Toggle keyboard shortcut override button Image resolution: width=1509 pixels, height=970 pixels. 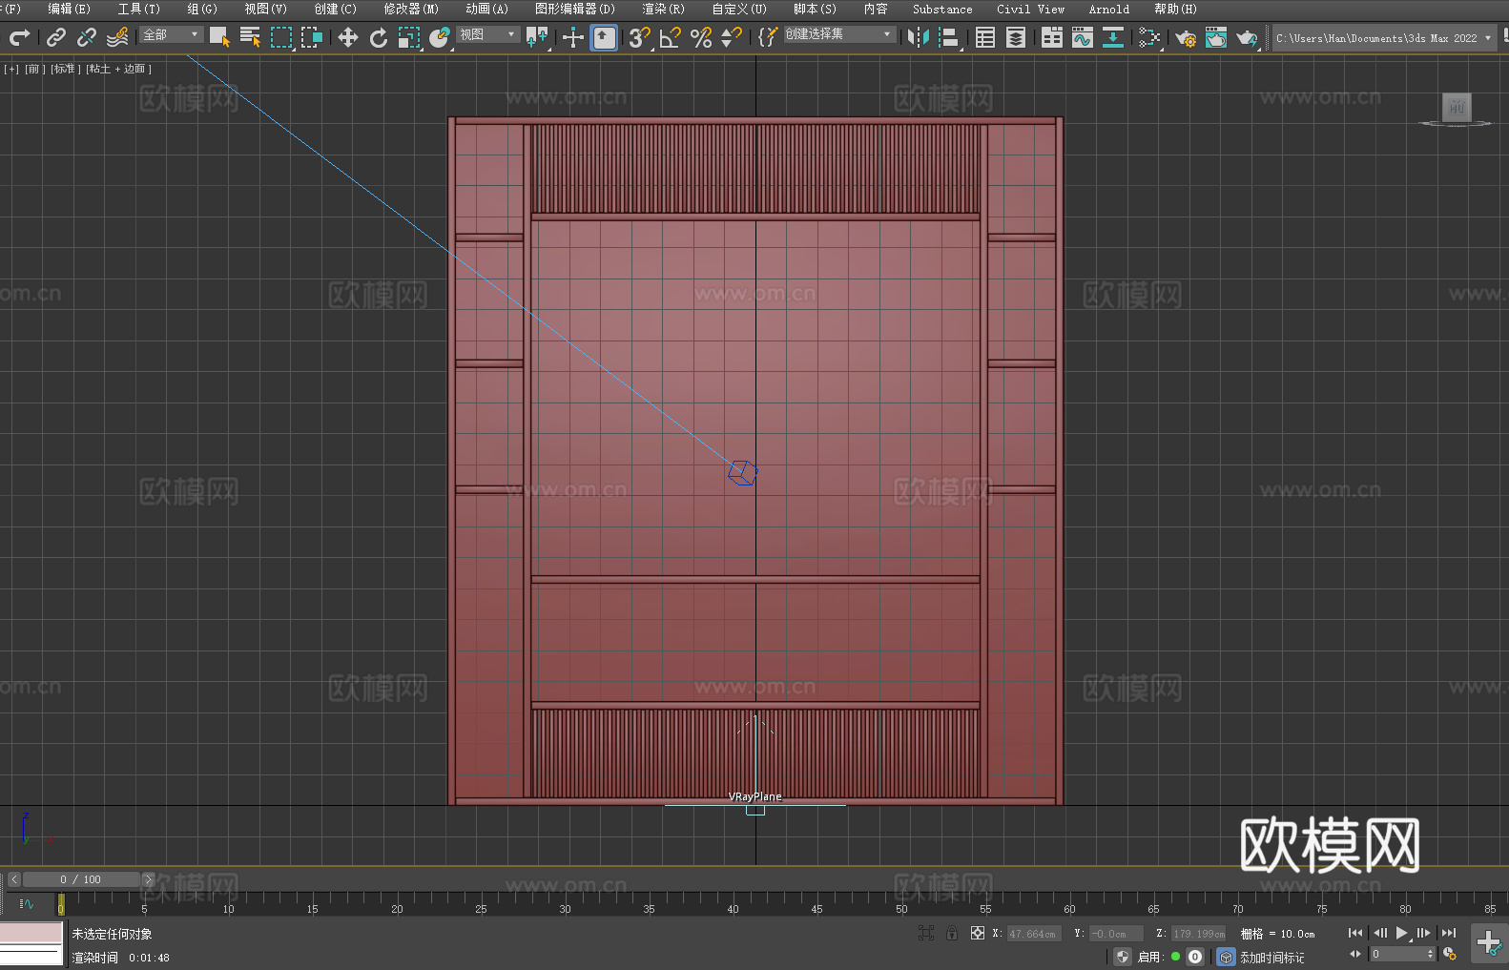click(604, 37)
